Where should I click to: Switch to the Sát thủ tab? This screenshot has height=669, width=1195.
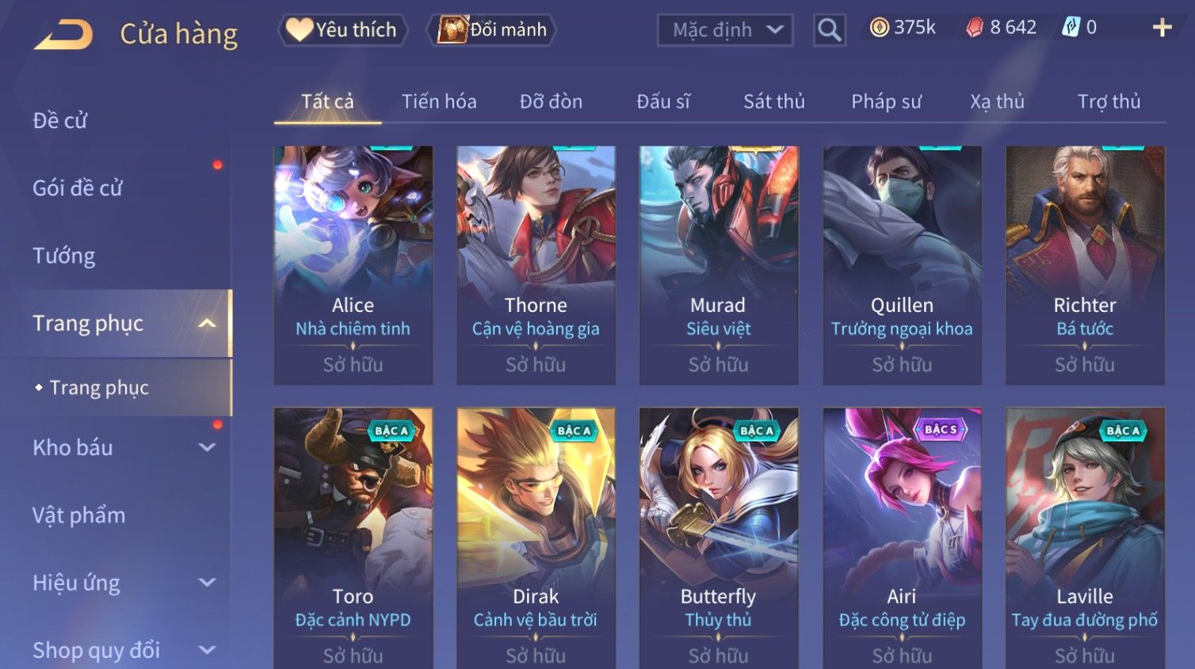[x=773, y=101]
